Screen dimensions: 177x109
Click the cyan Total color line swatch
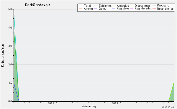[x=81, y=6]
